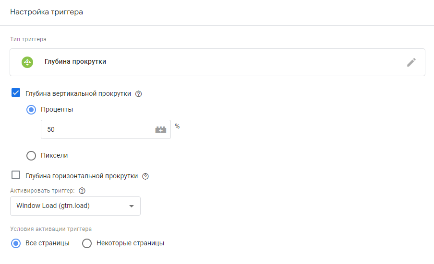Click the 'Глубина прокрутки' trigger type name
This screenshot has height=264, width=434.
click(75, 62)
